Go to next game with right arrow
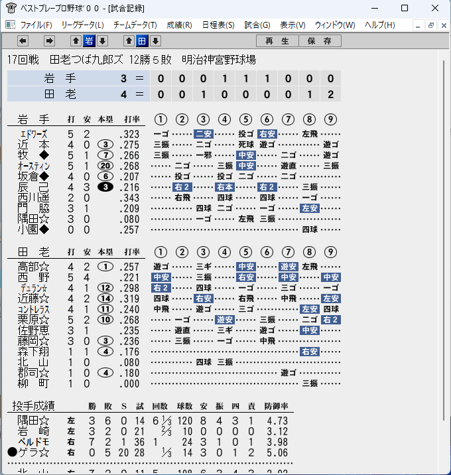This screenshot has width=451, height=475. pos(49,40)
